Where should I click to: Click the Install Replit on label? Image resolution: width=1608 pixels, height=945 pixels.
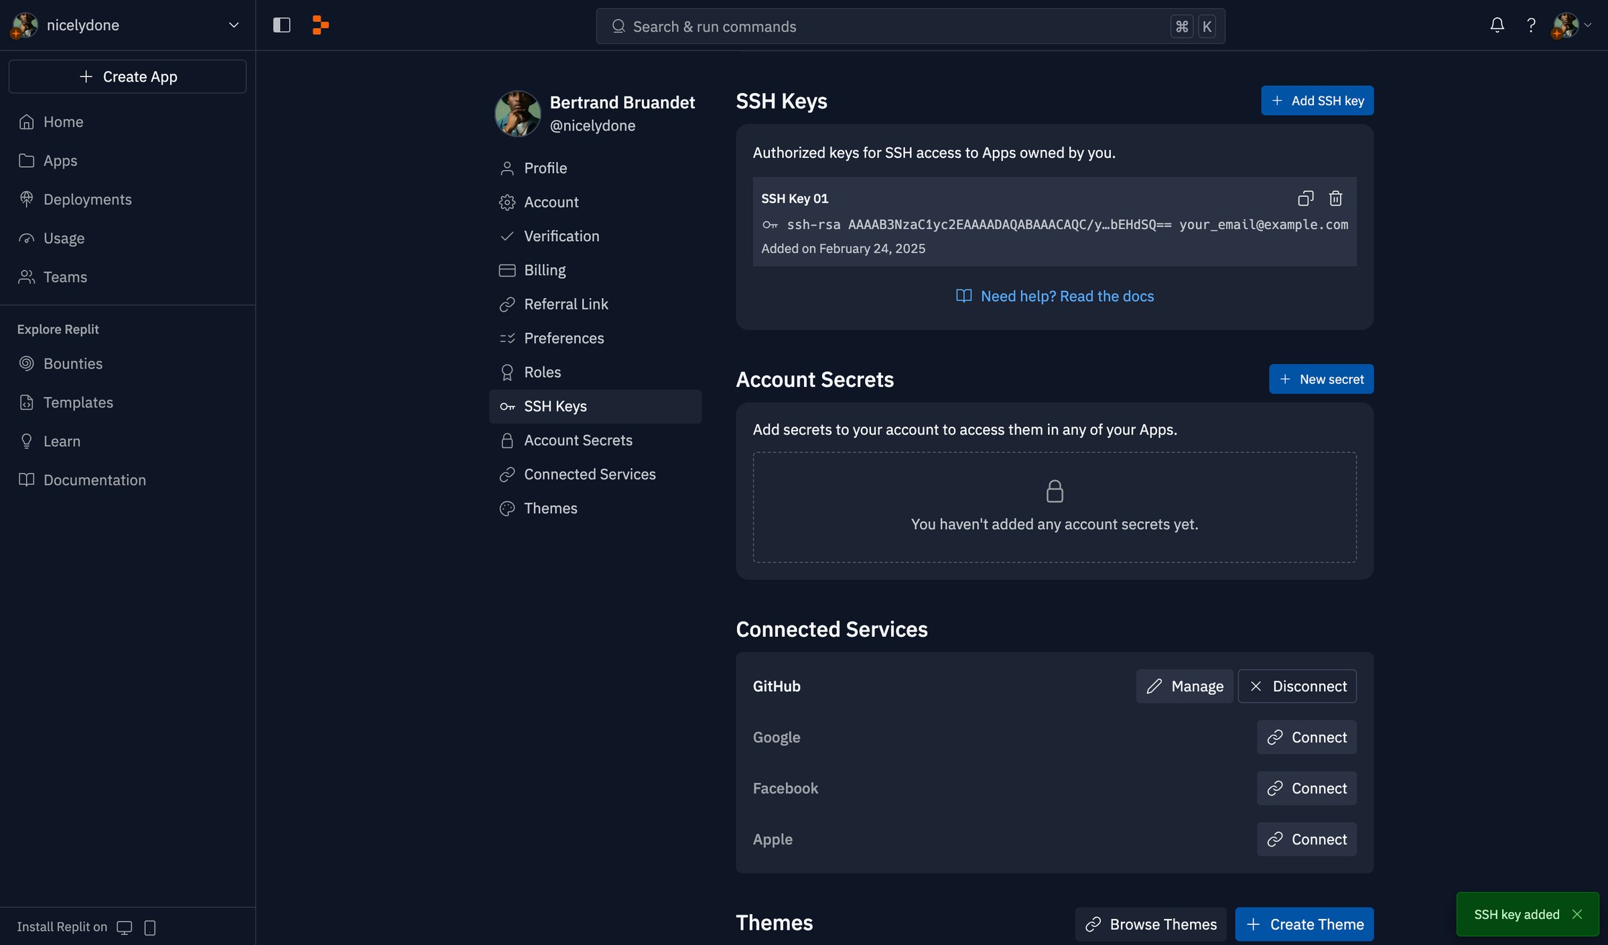point(62,927)
